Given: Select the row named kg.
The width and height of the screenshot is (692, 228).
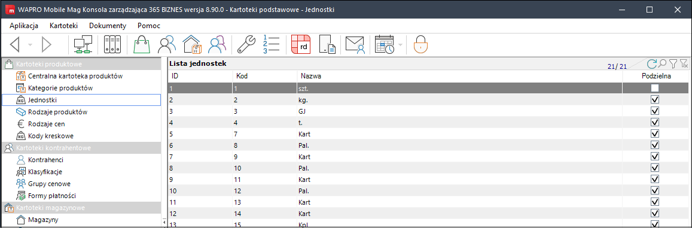Looking at the screenshot, I should point(428,99).
